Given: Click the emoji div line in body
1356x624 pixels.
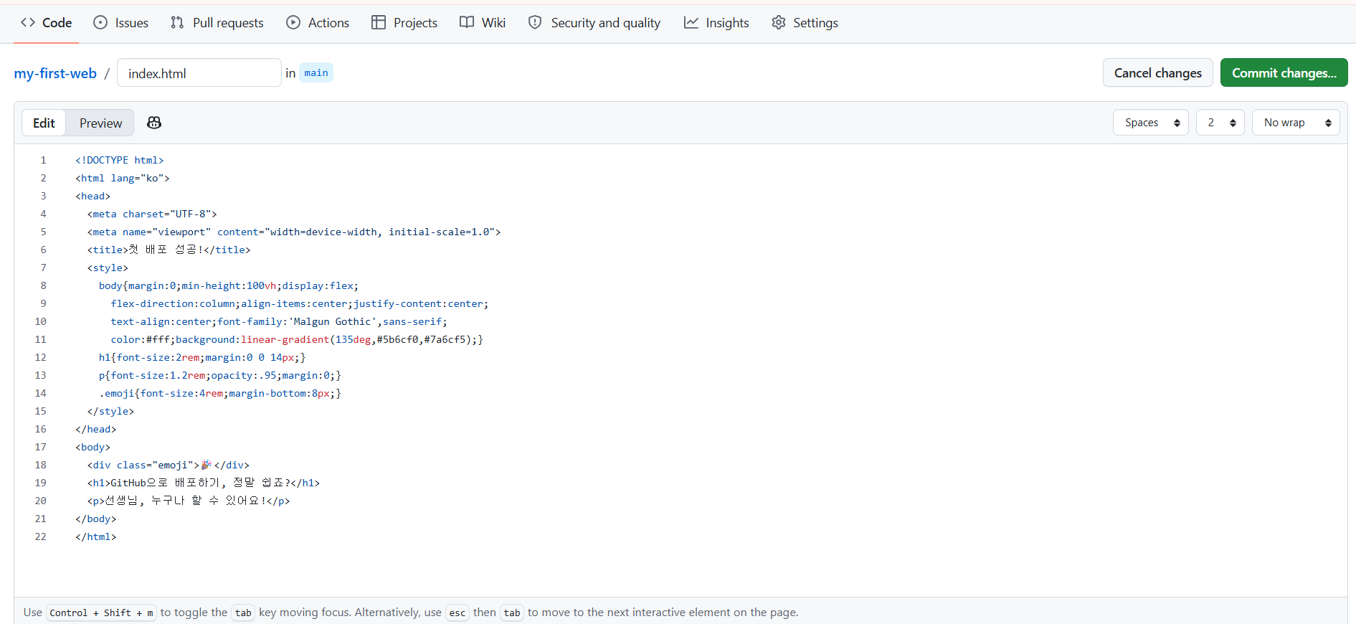Looking at the screenshot, I should click(169, 465).
